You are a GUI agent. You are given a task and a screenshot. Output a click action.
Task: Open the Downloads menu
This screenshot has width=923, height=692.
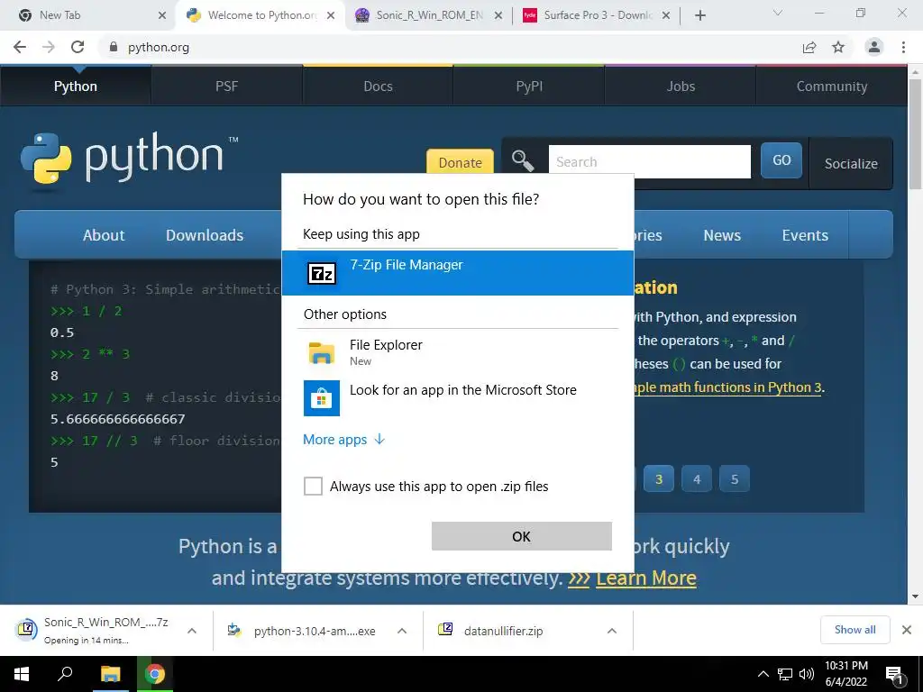tap(205, 235)
